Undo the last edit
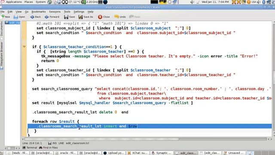Screen dimensions: 275x155 (120, 17)
